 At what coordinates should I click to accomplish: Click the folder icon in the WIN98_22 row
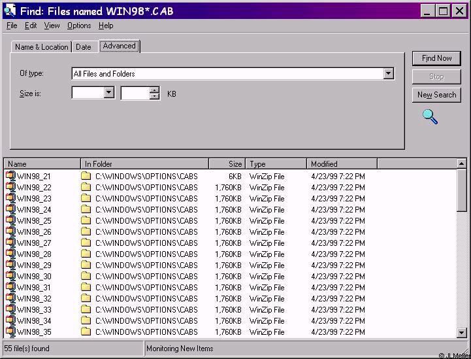(86, 187)
